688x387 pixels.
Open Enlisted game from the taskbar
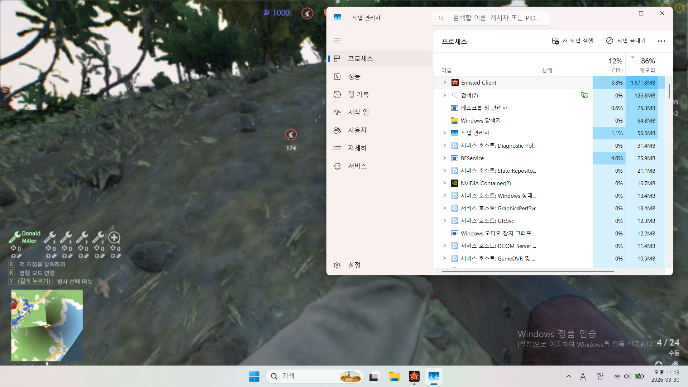pos(414,376)
